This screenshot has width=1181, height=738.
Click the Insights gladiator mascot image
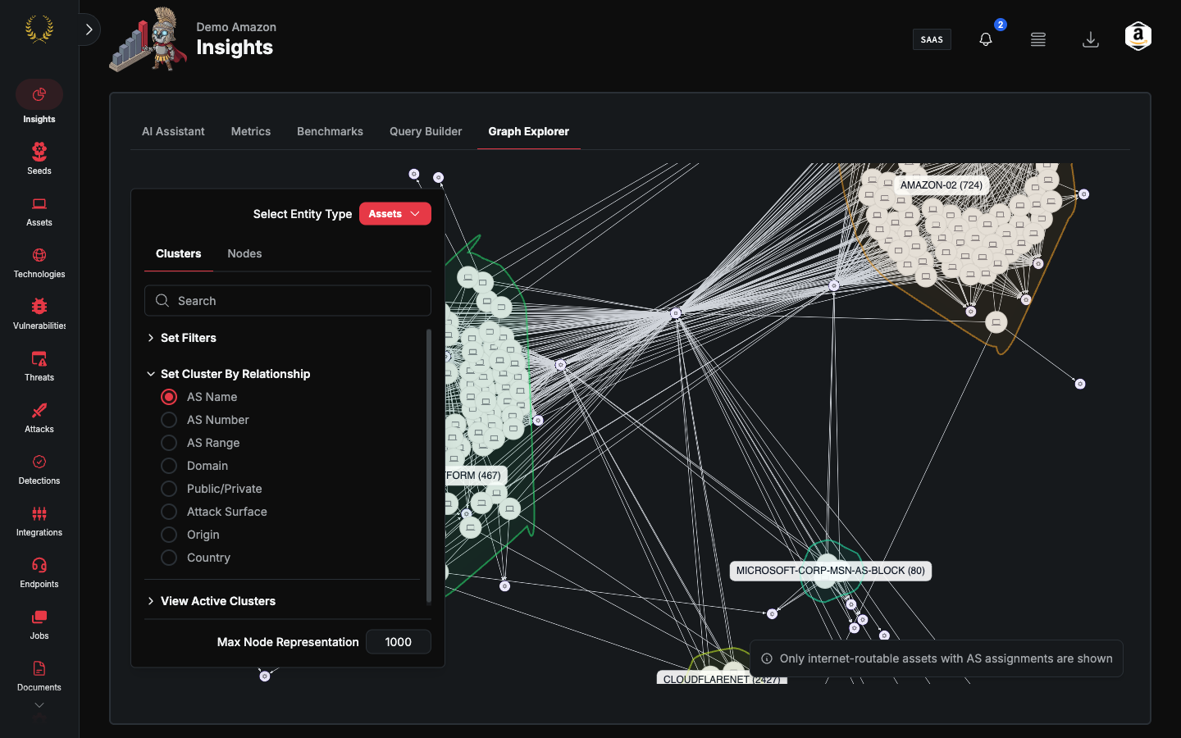click(149, 40)
